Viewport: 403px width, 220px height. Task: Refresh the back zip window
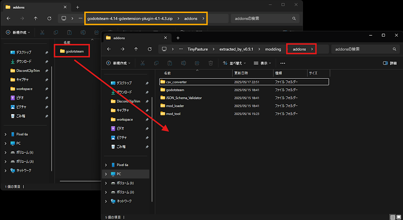coord(49,19)
